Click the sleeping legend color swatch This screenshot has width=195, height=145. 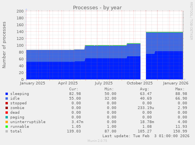click(x=7, y=94)
